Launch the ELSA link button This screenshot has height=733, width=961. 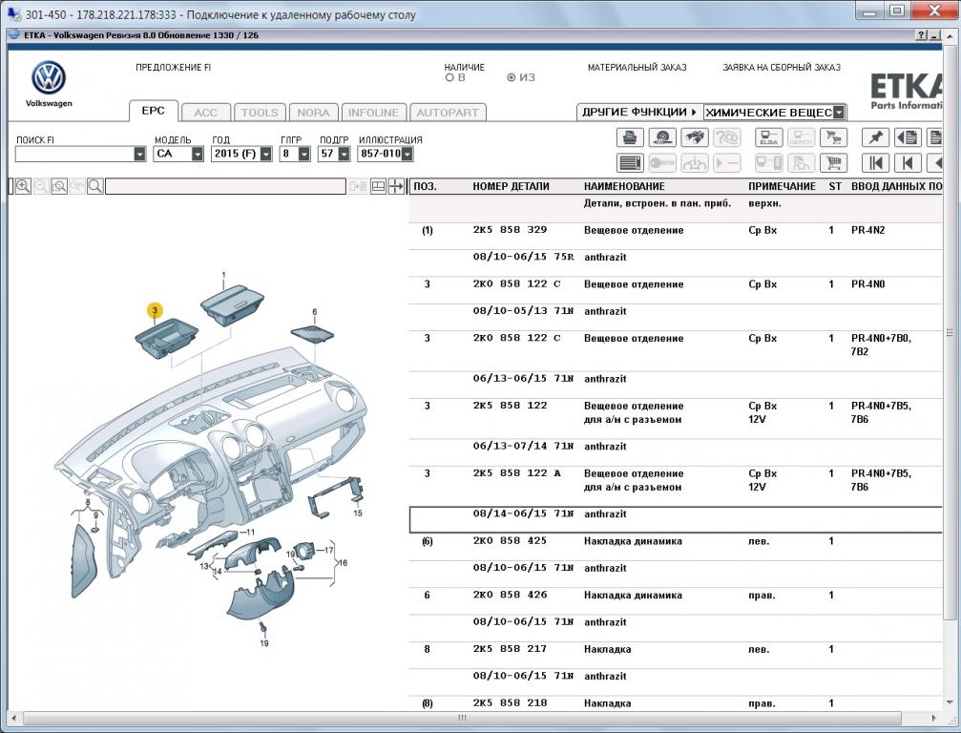point(768,137)
